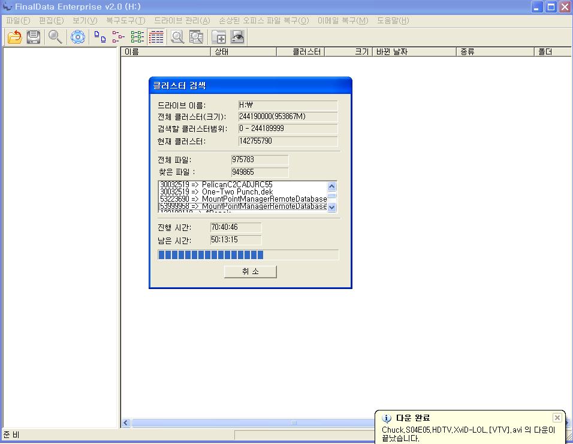Click the 다운 완료 balloon title
573x444 pixels.
tap(413, 418)
